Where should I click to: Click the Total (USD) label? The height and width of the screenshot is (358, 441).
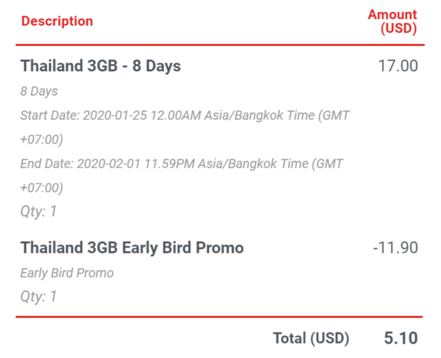click(x=311, y=338)
